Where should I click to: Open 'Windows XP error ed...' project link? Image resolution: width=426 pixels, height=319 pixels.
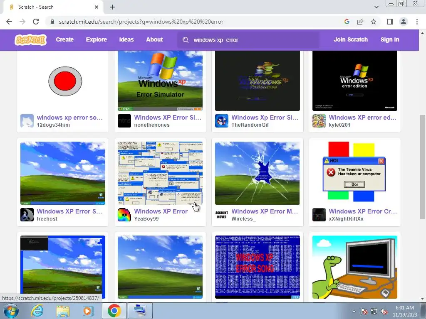click(363, 118)
